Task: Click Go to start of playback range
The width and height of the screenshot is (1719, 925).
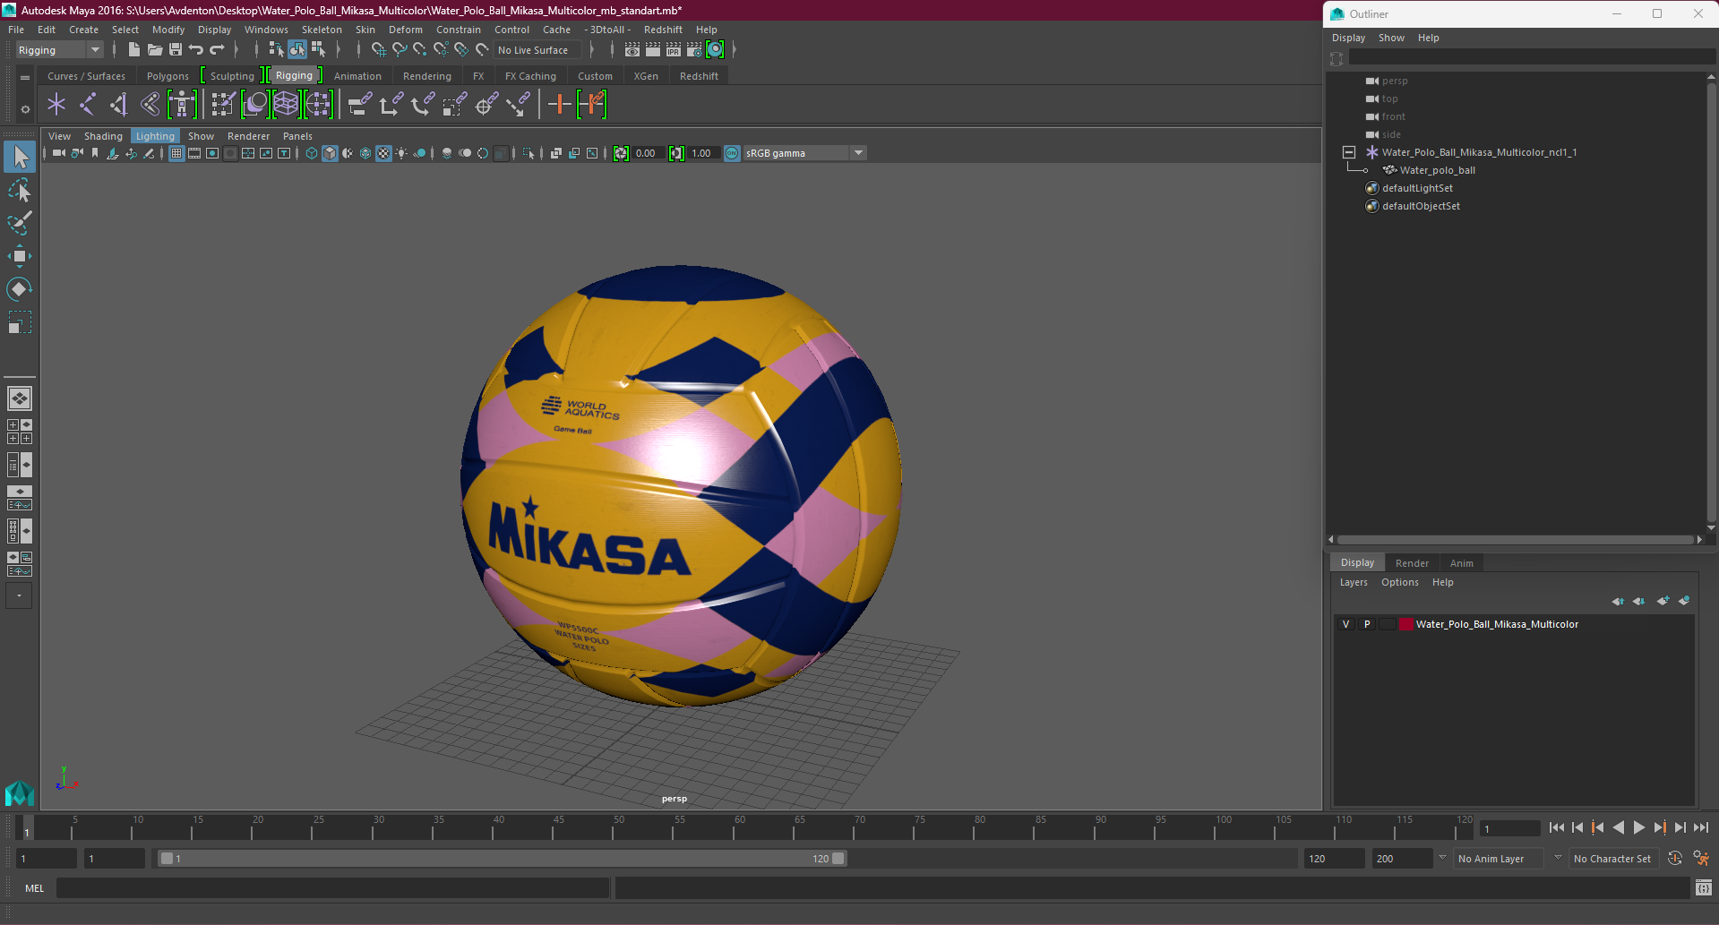Action: 1556,827
